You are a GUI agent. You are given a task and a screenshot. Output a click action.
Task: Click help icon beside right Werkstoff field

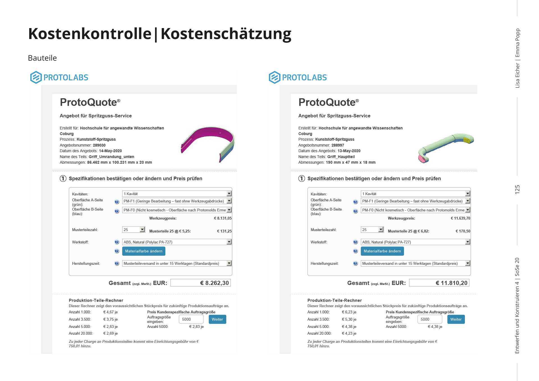(355, 242)
